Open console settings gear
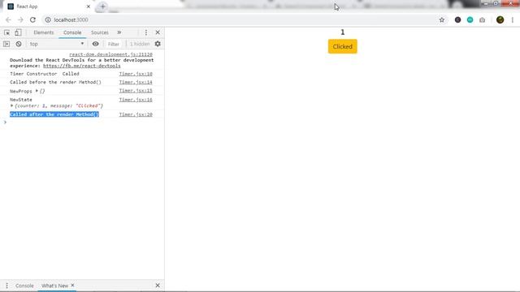The image size is (520, 292). click(x=158, y=44)
